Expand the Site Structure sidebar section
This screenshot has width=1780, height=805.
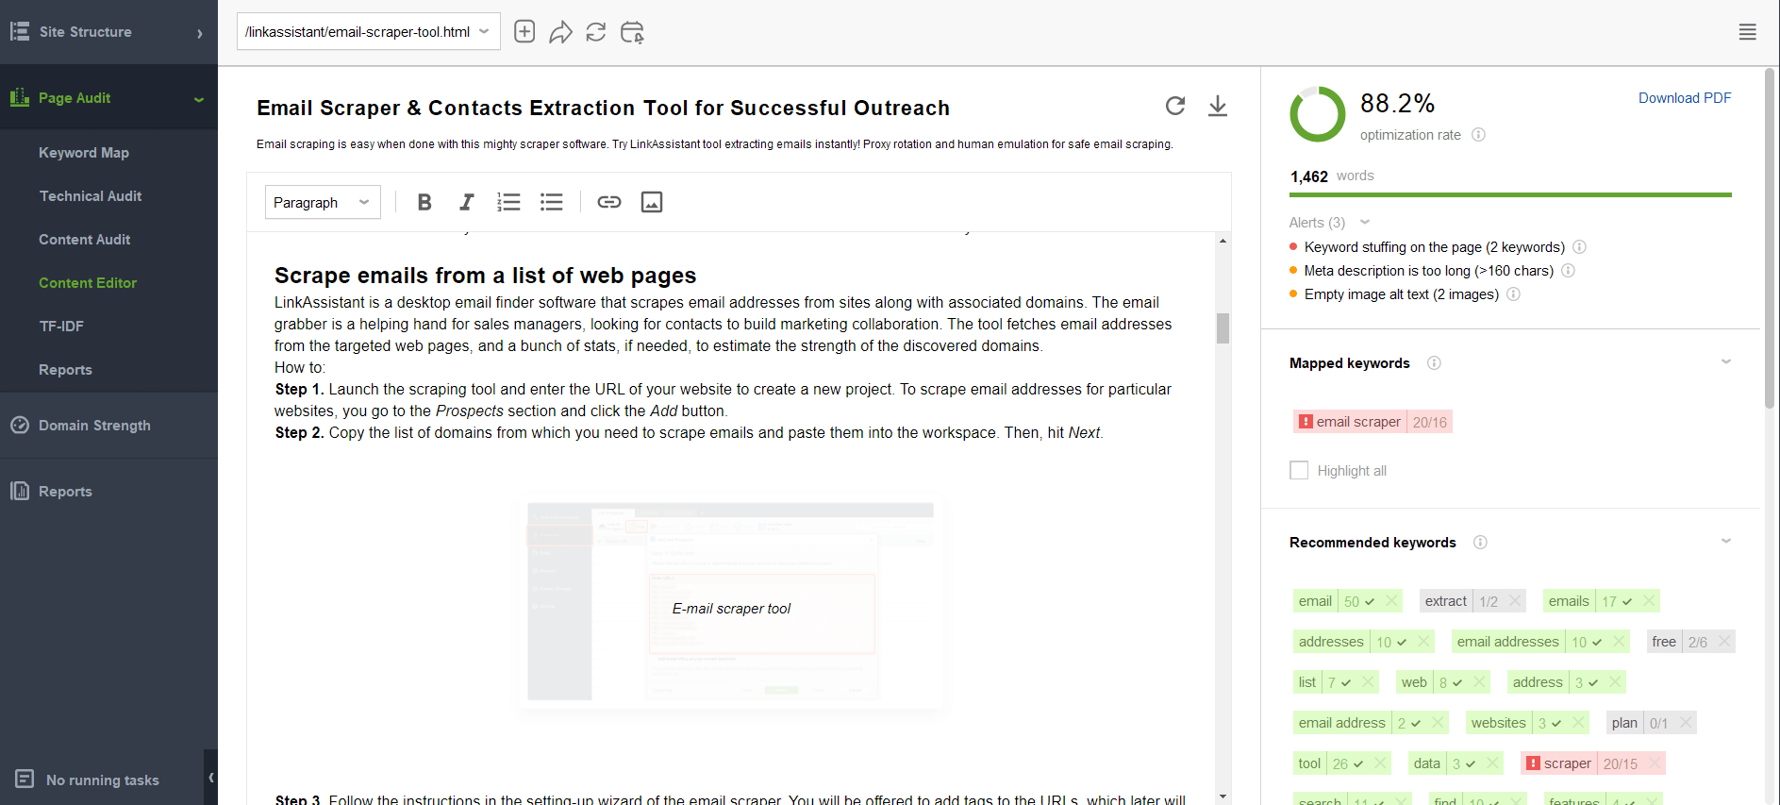click(x=108, y=32)
